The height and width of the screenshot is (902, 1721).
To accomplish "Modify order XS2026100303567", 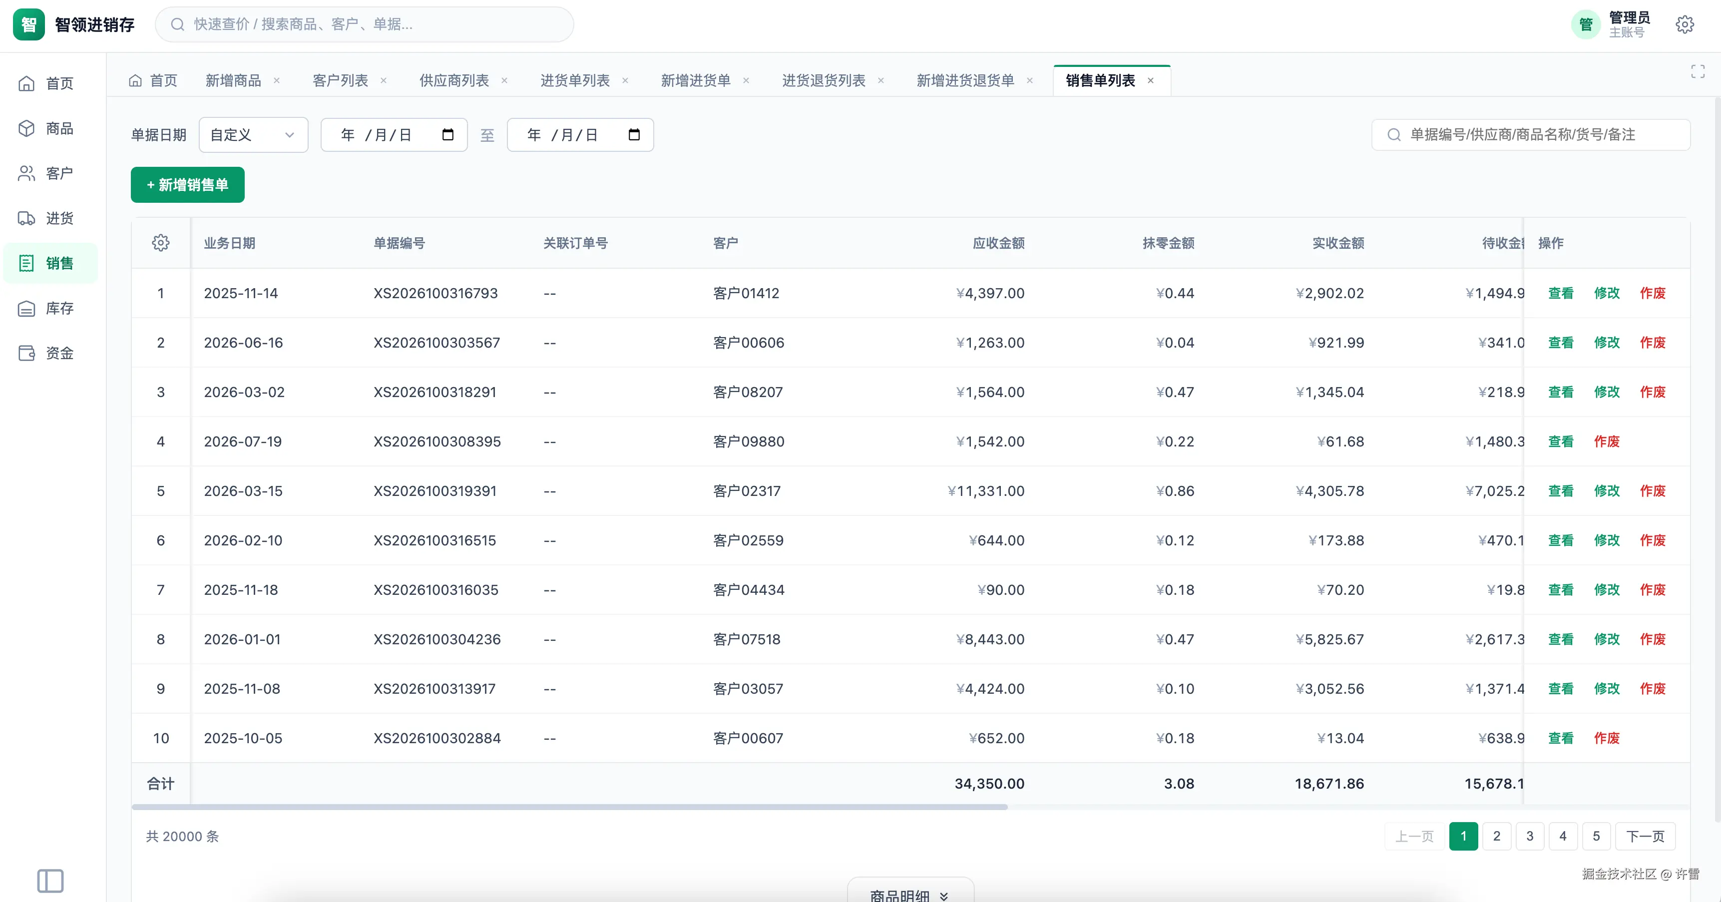I will 1607,342.
